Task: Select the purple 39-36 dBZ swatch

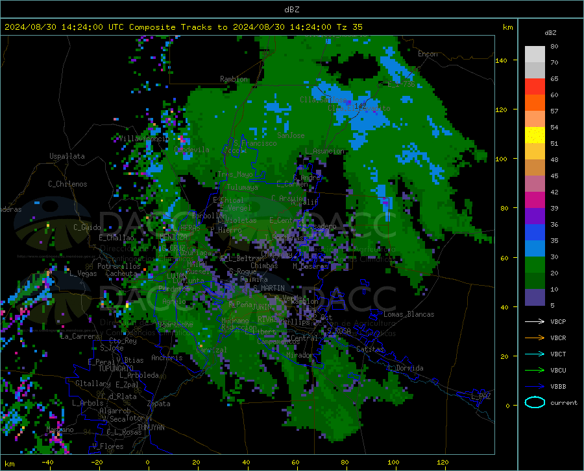Action: point(535,216)
